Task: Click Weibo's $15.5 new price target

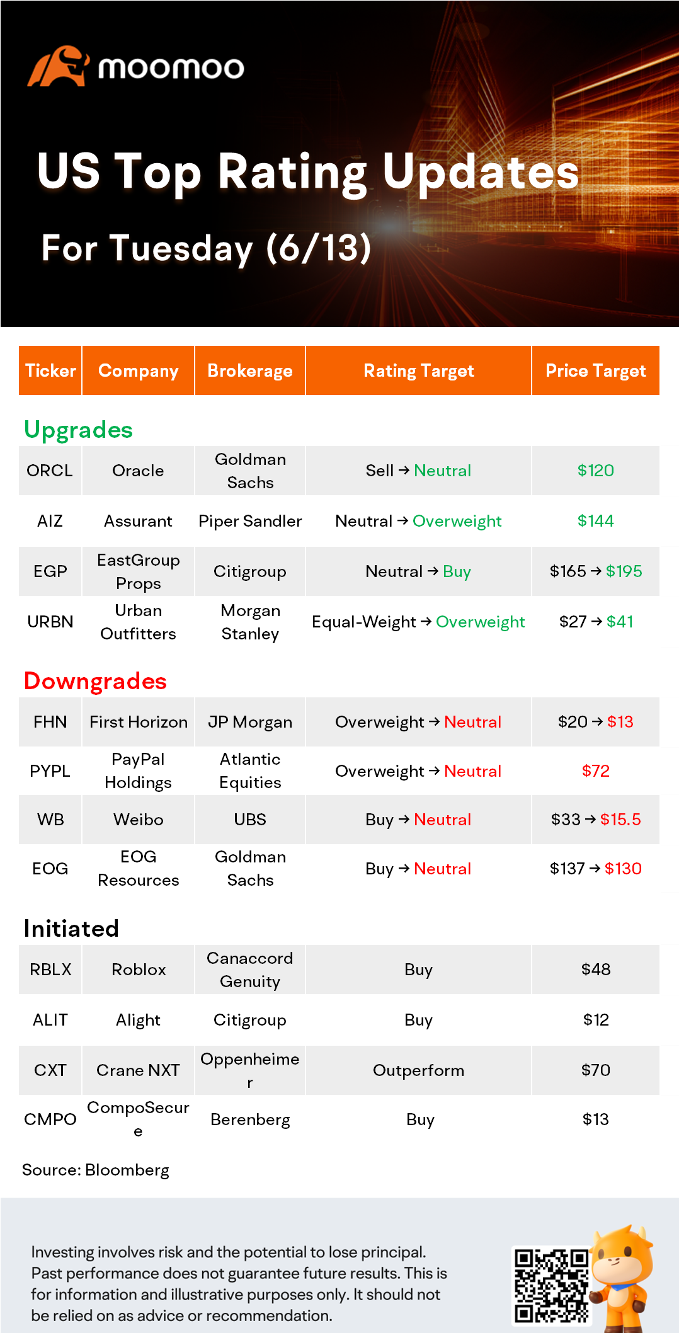Action: (x=620, y=820)
